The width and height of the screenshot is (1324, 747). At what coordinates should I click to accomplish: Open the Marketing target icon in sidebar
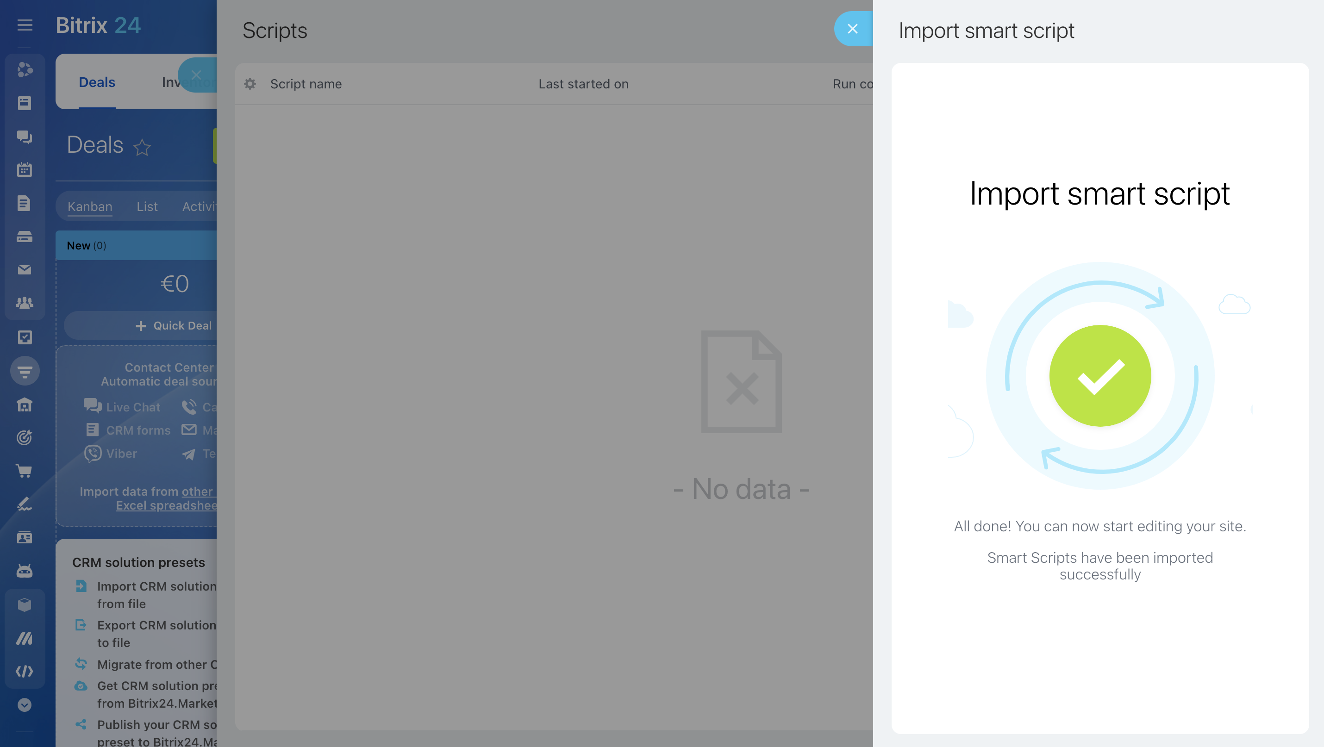[x=25, y=438]
